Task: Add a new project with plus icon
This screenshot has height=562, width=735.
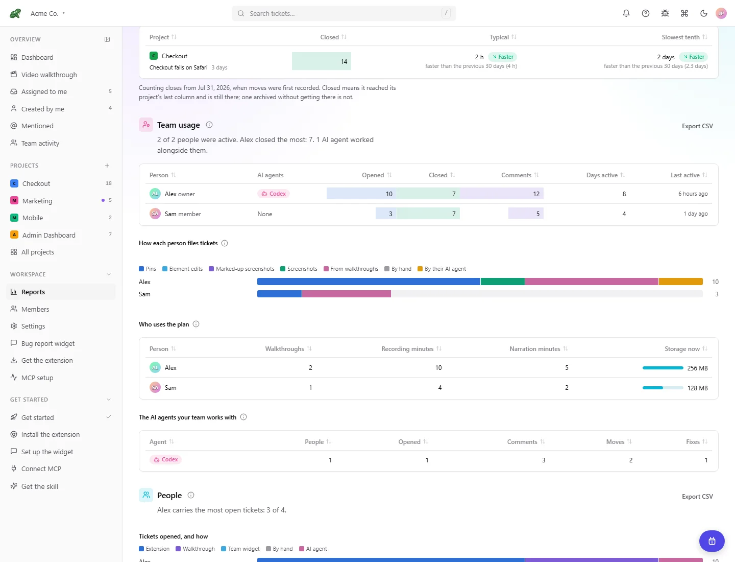Action: [107, 166]
